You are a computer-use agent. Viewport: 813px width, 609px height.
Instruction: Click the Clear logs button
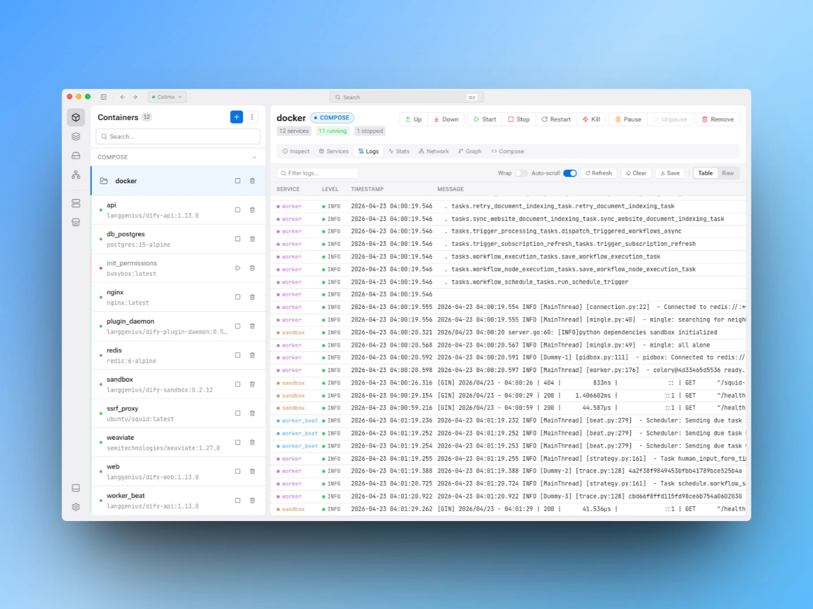(636, 173)
